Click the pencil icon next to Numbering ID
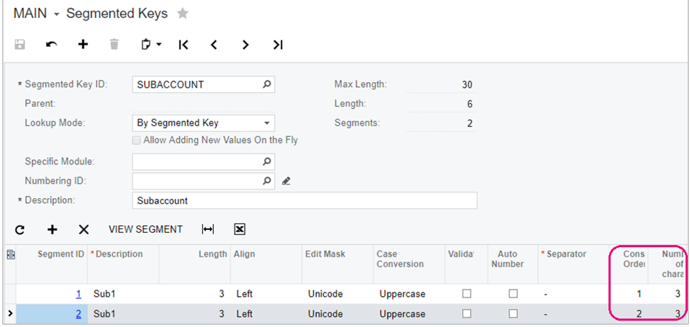Viewport: 690px width, 327px height. point(286,181)
